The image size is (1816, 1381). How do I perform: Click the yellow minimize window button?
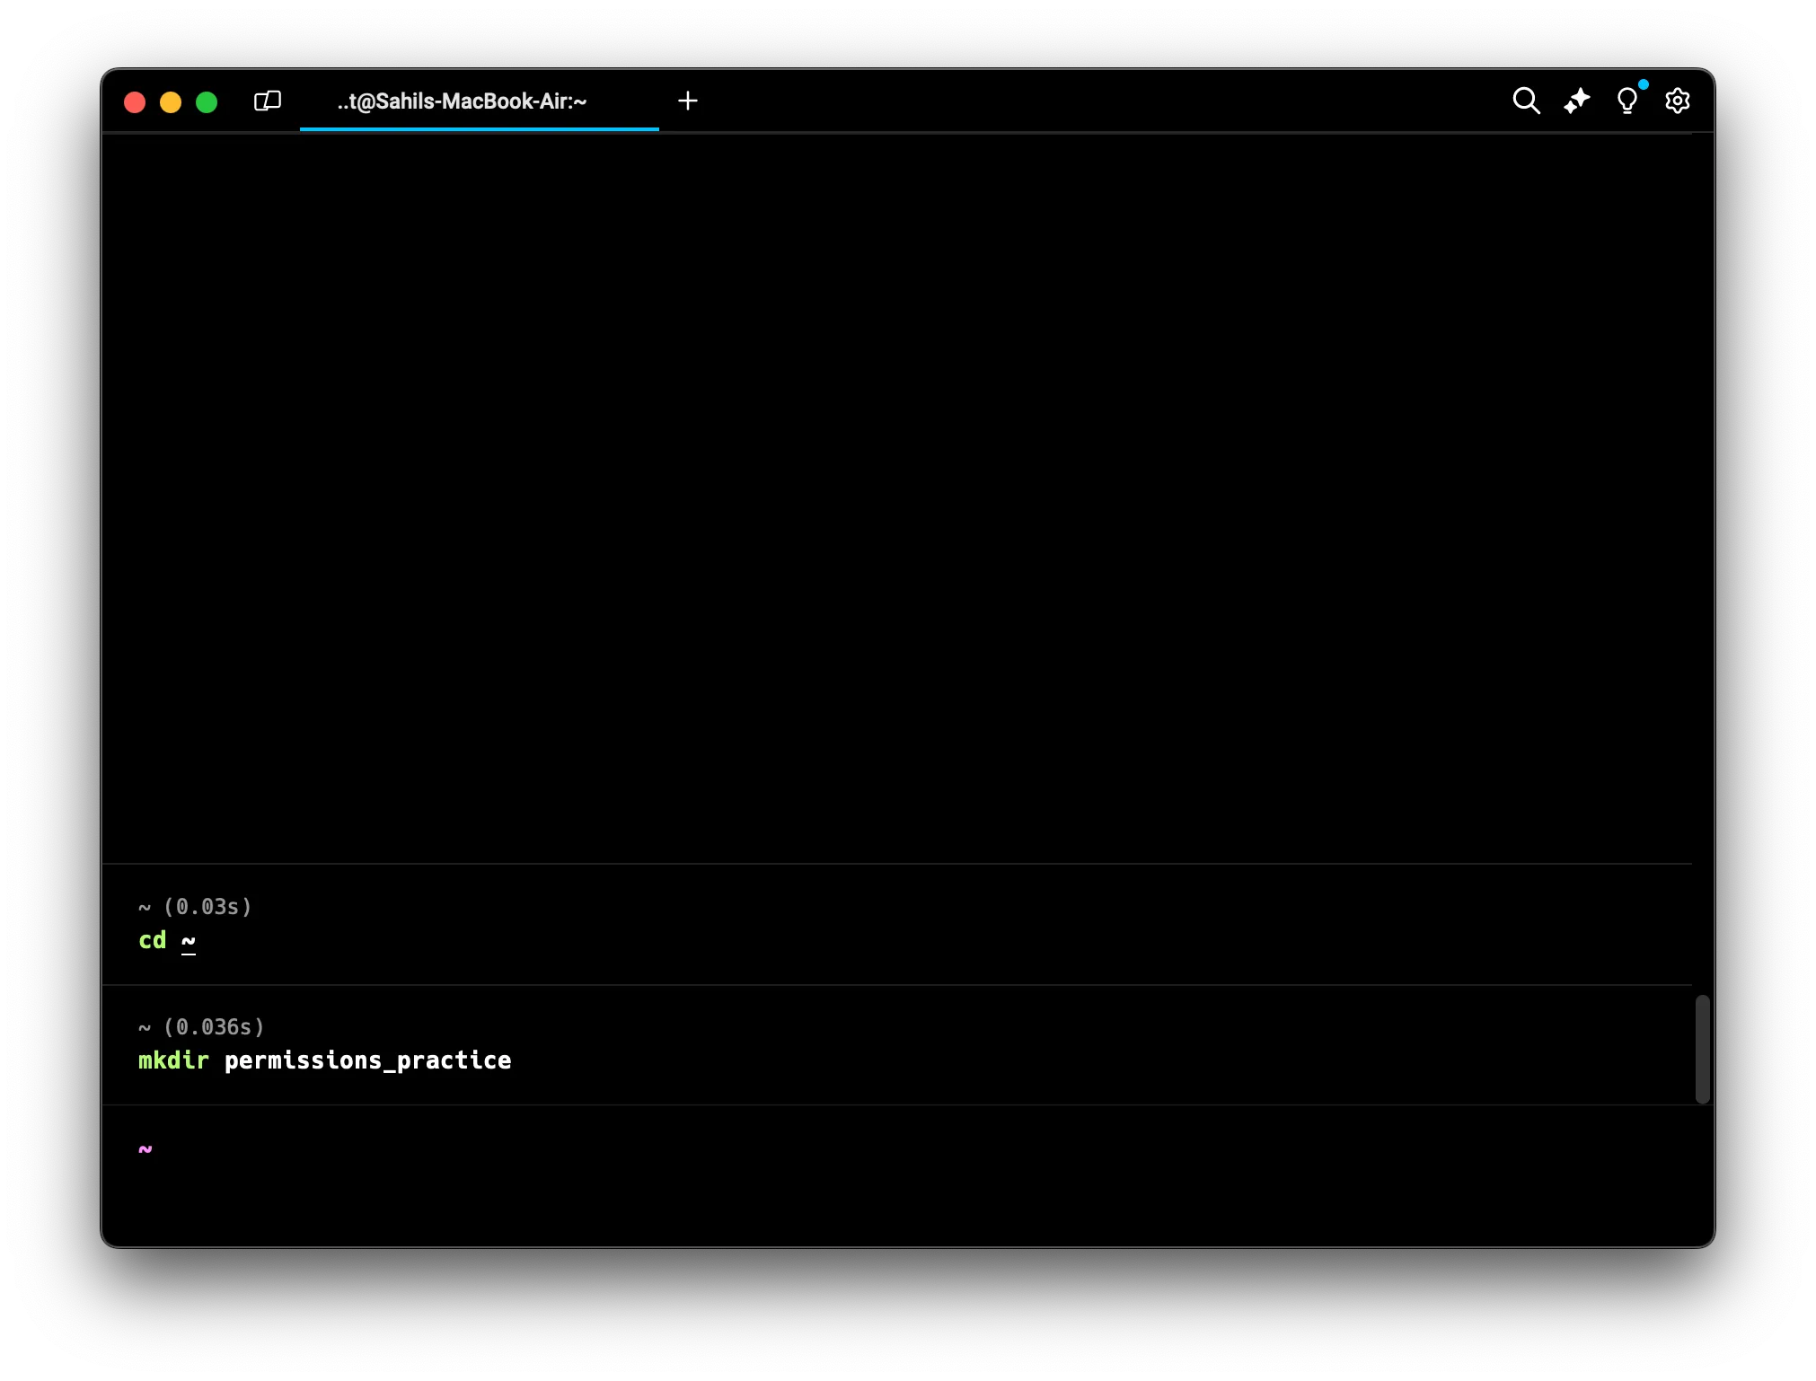[171, 102]
